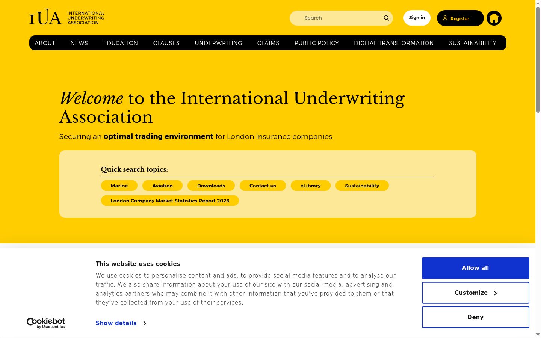The image size is (541, 338).
Task: Click the Sign in button
Action: [x=417, y=18]
